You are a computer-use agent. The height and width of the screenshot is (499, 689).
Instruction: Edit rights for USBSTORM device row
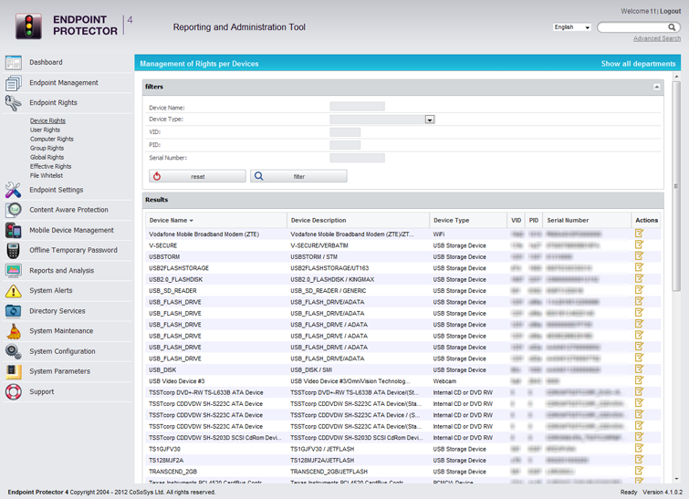[x=639, y=256]
